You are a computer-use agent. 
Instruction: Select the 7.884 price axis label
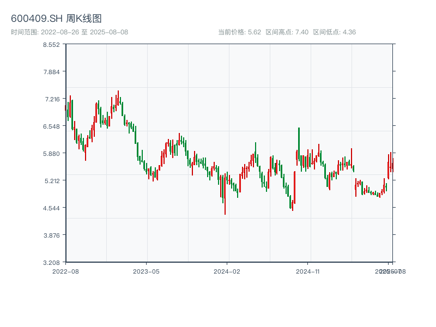[52, 72]
